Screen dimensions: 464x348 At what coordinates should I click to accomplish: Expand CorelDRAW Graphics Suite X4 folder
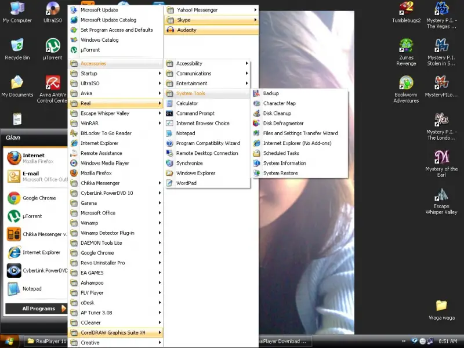tap(115, 332)
